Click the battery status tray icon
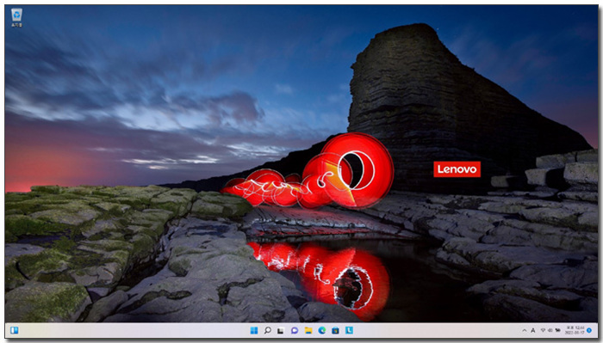 557,330
